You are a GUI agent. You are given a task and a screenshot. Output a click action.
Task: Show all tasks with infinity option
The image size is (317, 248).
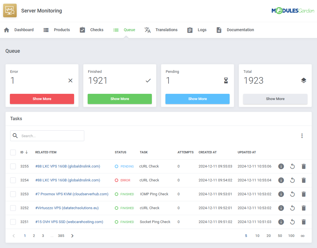303,236
